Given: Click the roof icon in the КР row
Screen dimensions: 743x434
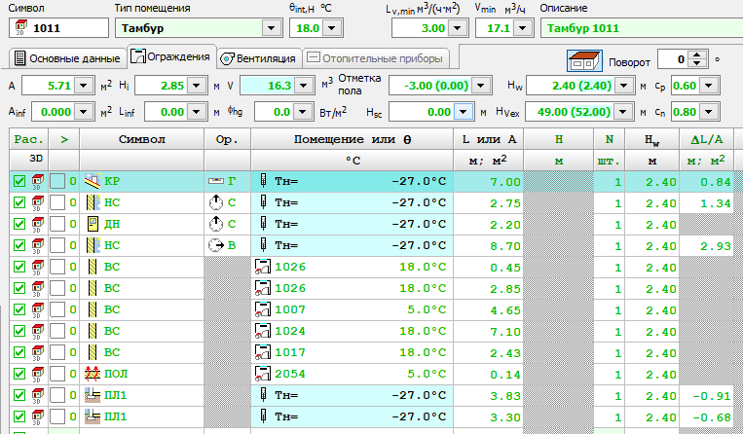Looking at the screenshot, I should 93,181.
